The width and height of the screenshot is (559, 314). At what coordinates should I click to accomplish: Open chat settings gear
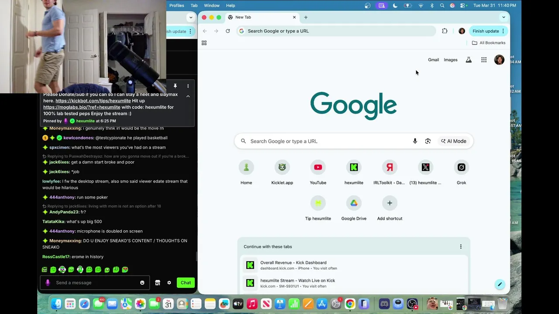169,283
